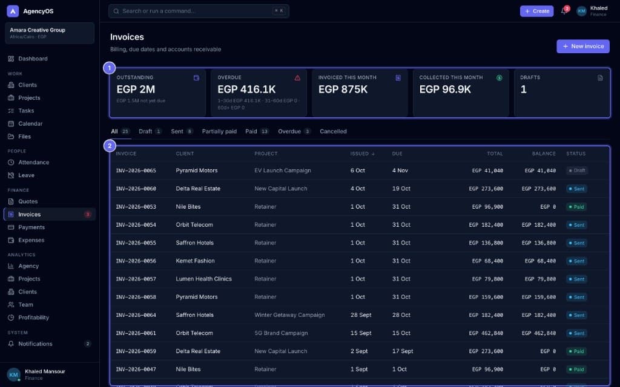Viewport: 620px width, 387px height.
Task: Click the Drafts document icon
Action: coord(600,78)
